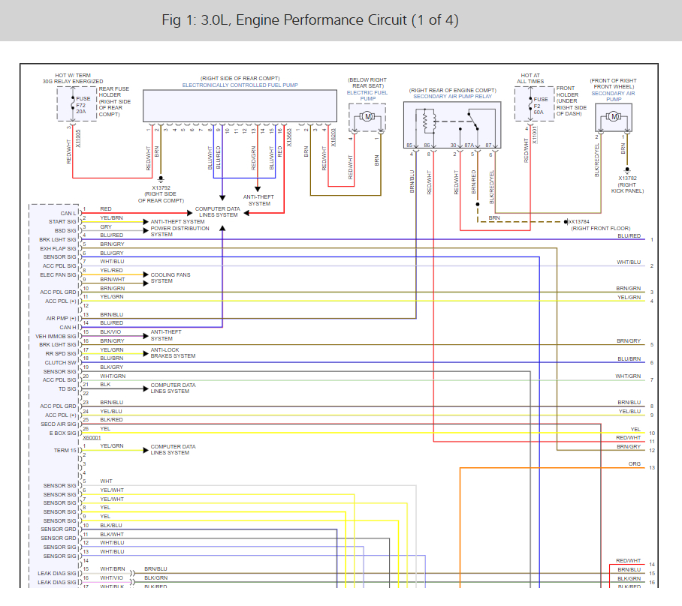Click the figure title 'Fig 1: 3.0L, Engine Performance Circuit'
Screen dimensions: 682x606
pyautogui.click(x=310, y=20)
